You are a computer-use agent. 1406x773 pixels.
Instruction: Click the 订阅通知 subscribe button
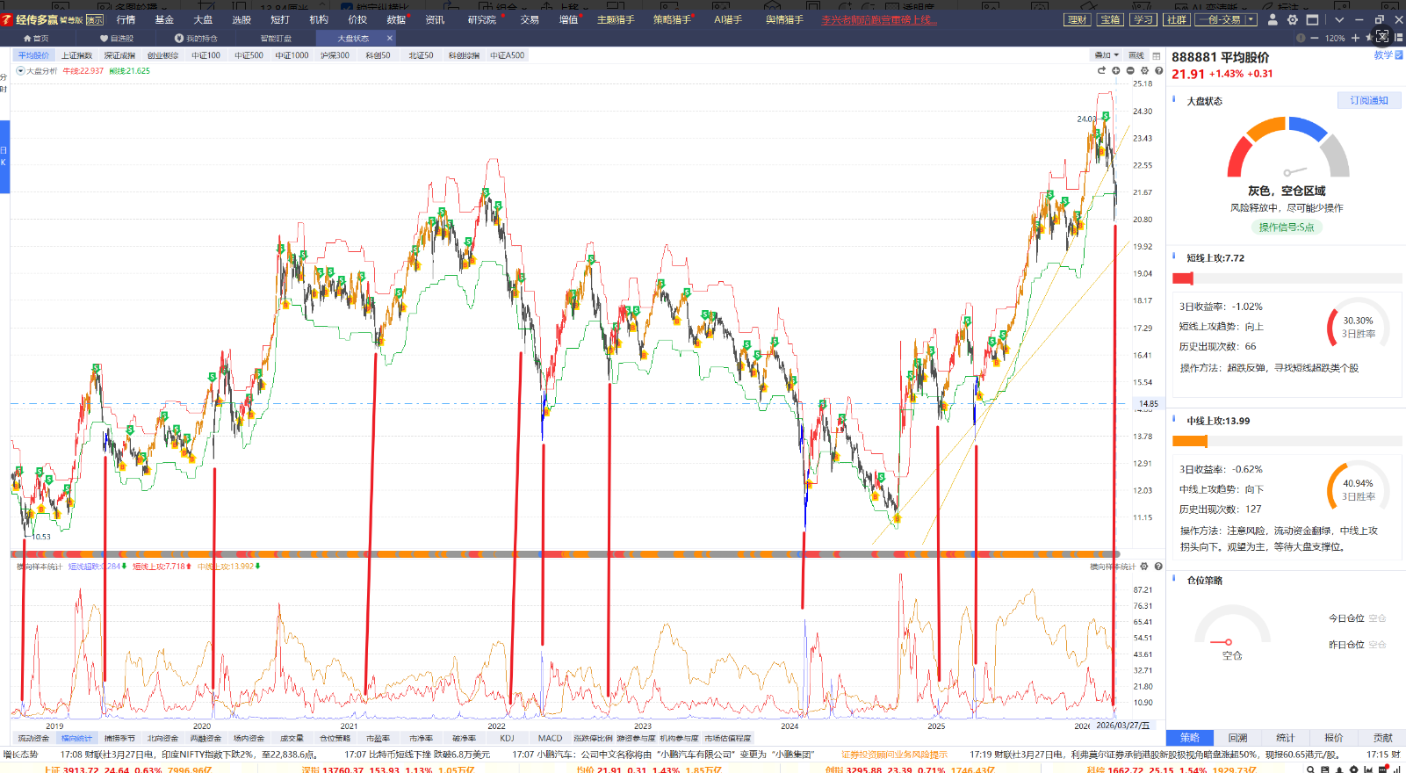click(x=1369, y=100)
